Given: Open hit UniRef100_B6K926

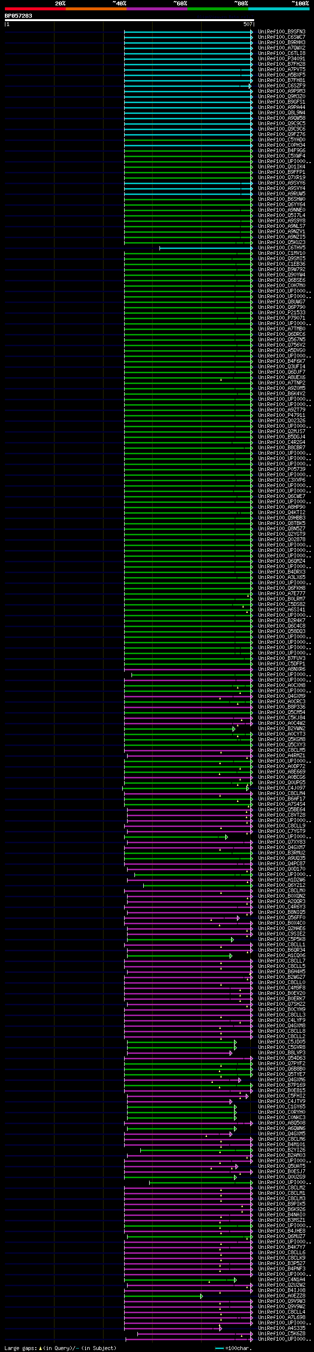Looking at the screenshot, I should 282,1209.
